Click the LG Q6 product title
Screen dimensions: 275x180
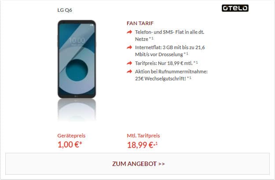pyautogui.click(x=65, y=10)
